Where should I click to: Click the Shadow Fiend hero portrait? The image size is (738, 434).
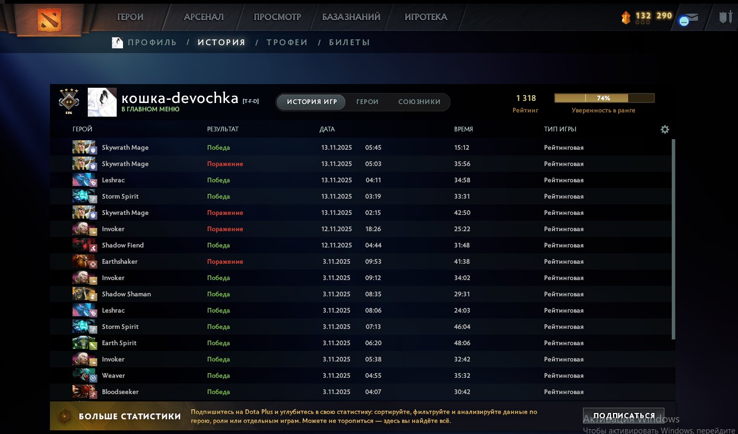pos(84,245)
